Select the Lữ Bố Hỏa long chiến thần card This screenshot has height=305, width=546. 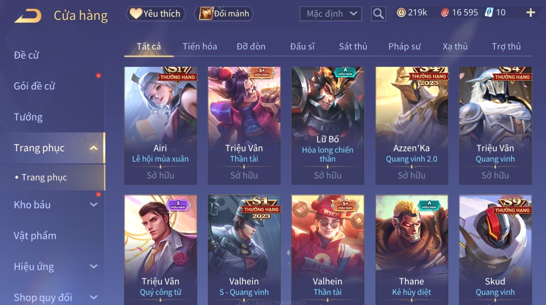coord(328,126)
